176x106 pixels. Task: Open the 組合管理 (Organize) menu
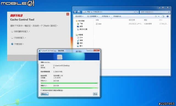click(x=79, y=16)
